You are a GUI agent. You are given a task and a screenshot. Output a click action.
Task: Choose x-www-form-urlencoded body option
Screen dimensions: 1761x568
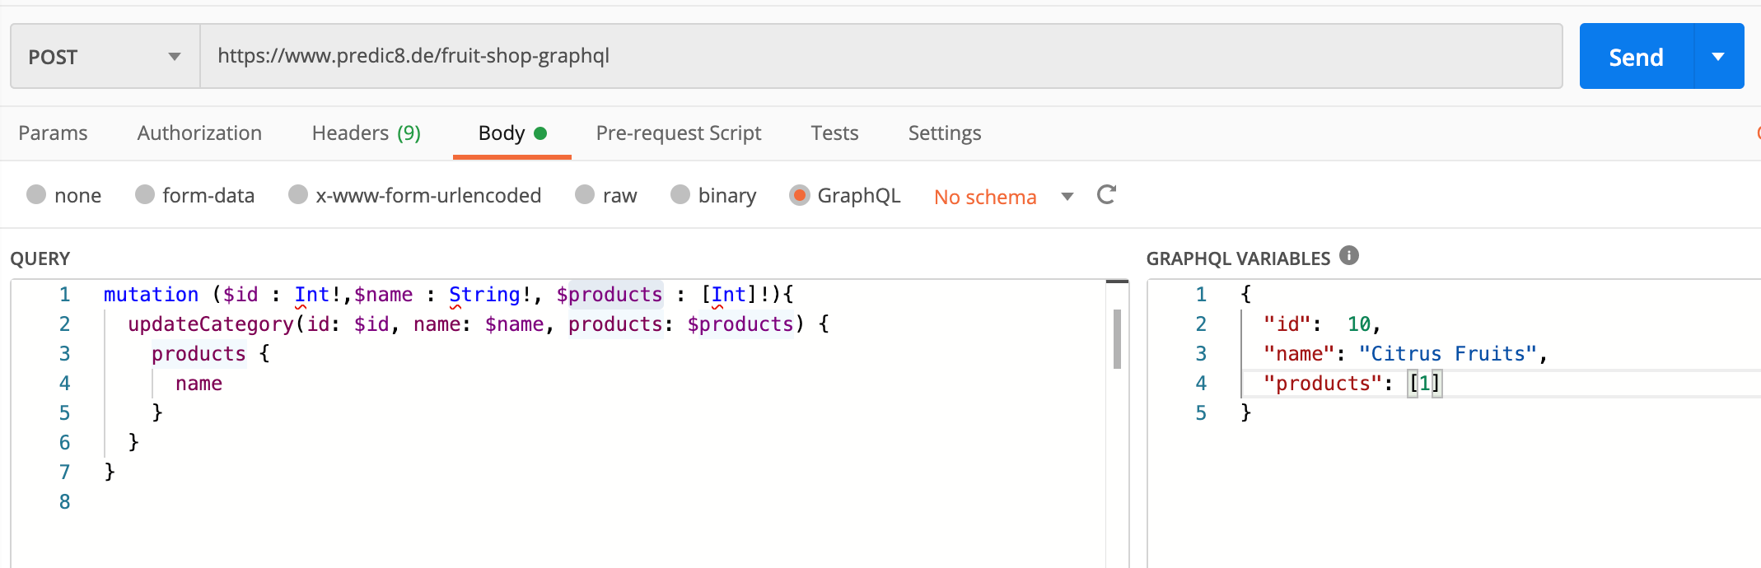click(298, 194)
